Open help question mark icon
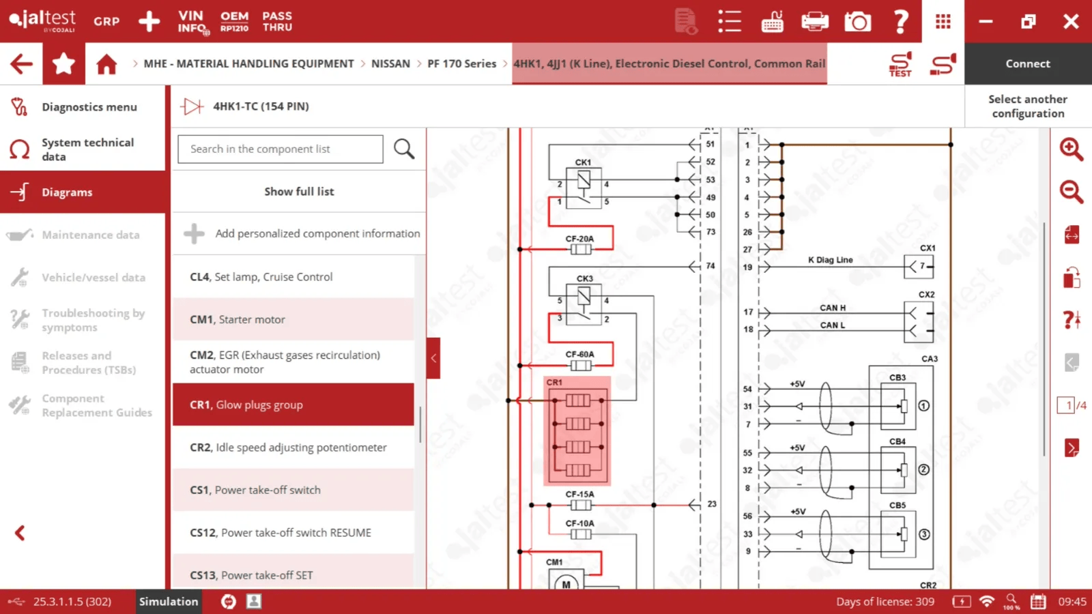 pos(901,21)
